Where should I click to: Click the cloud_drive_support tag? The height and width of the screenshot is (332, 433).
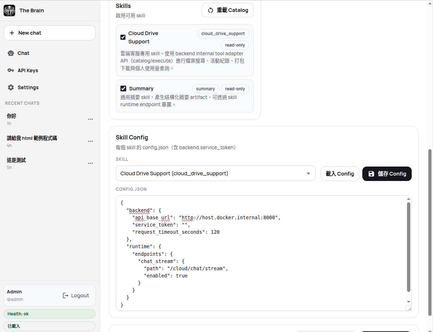223,34
